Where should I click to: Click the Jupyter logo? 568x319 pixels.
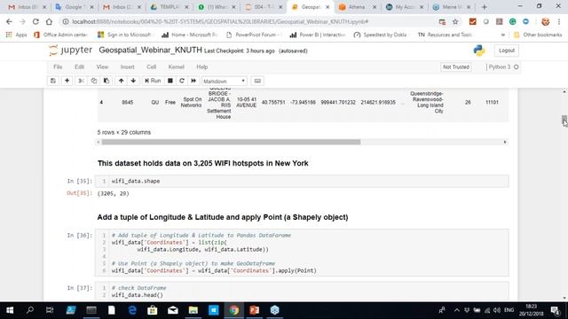coord(71,51)
